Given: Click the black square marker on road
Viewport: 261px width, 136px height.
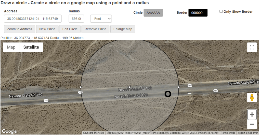Looking at the screenshot, I should [x=167, y=94].
